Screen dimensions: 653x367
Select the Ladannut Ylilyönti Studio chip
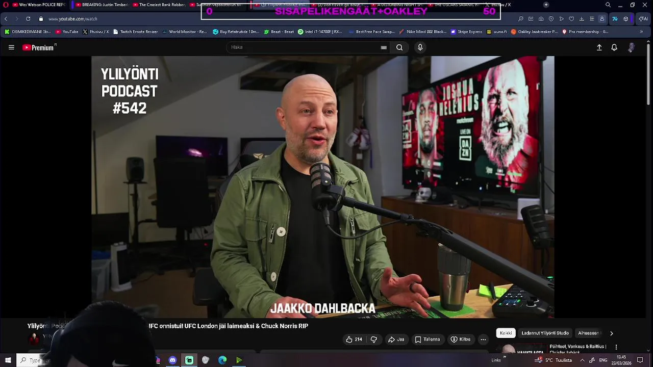(x=545, y=333)
